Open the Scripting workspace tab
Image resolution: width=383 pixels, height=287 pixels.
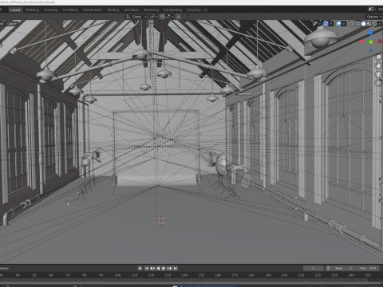click(x=194, y=10)
